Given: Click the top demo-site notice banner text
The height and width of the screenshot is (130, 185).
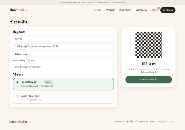Looking at the screenshot, I should coord(92,2).
